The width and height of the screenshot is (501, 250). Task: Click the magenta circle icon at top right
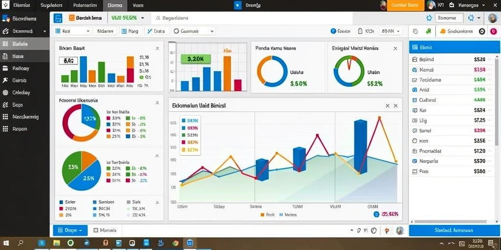(x=493, y=31)
